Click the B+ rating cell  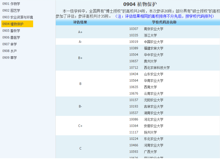(80, 58)
